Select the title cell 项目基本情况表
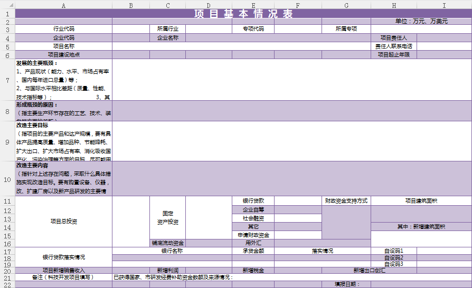This screenshot has height=288, width=472. point(243,14)
